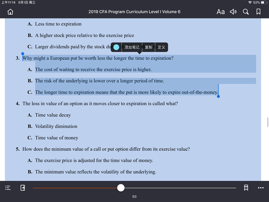This screenshot has height=202, width=269.
Task: Tap question 3 'Why might a European put'
Action: 98,58
